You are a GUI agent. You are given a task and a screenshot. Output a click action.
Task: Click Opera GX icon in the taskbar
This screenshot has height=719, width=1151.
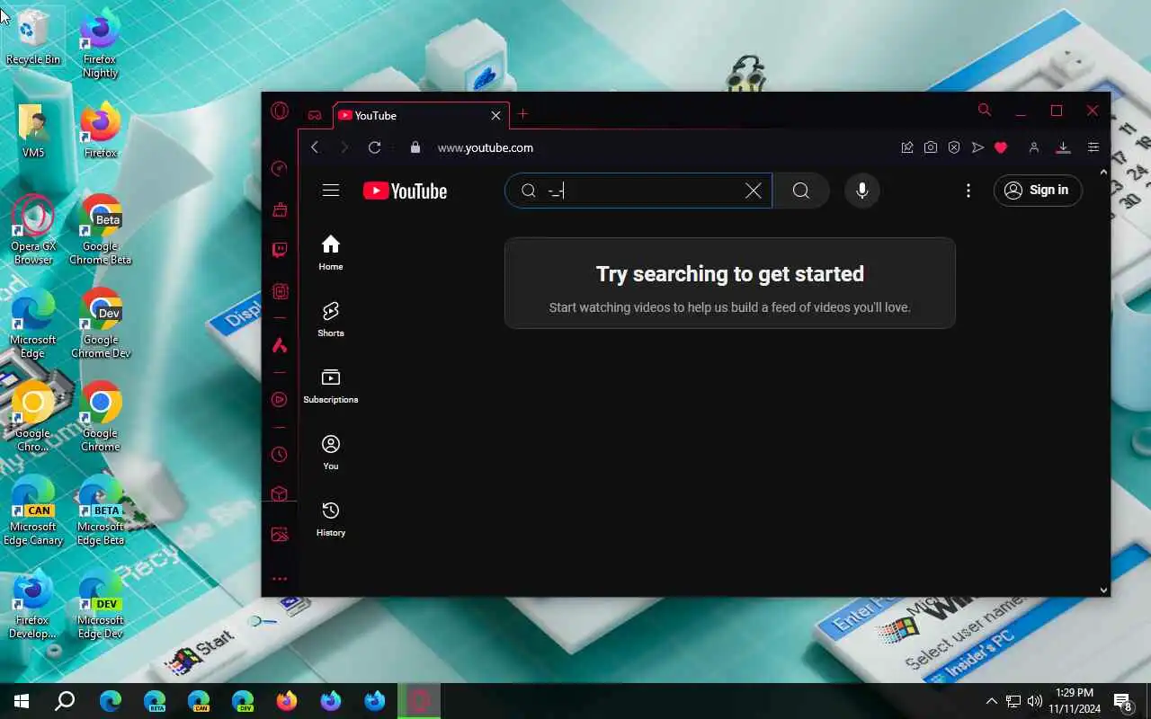click(419, 701)
